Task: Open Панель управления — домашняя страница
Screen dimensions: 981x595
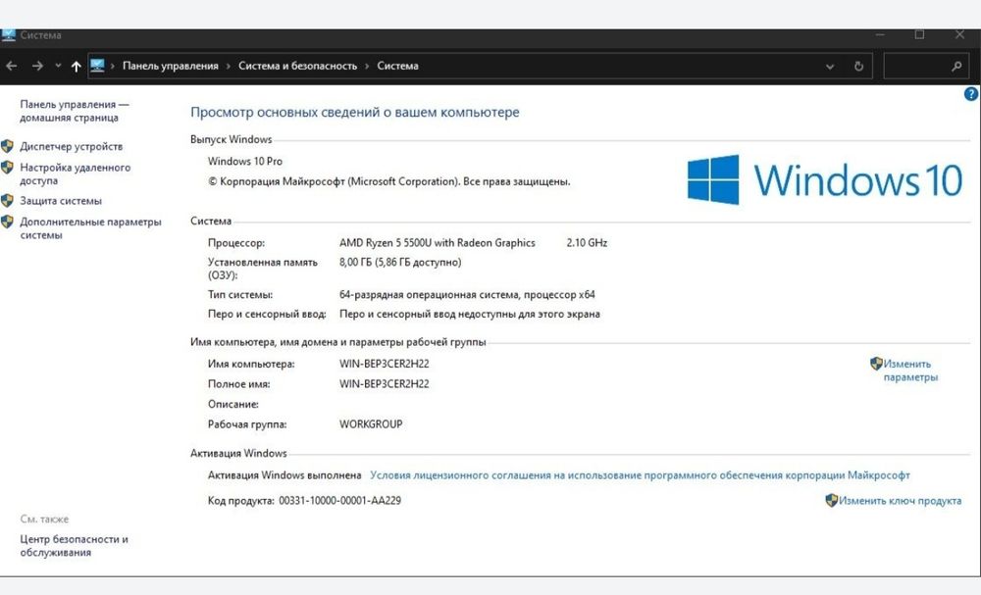Action: [x=75, y=111]
